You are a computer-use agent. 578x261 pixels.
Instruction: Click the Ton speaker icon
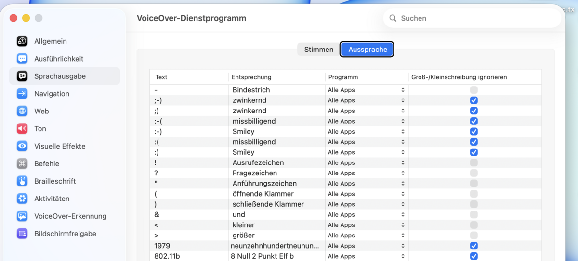[x=22, y=129]
